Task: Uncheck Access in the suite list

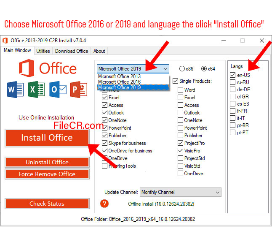Action: click(104, 105)
